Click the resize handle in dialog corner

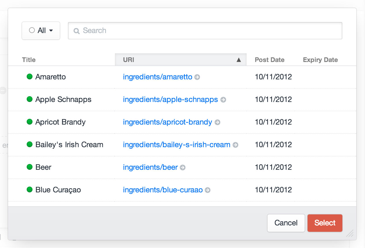tap(350, 234)
